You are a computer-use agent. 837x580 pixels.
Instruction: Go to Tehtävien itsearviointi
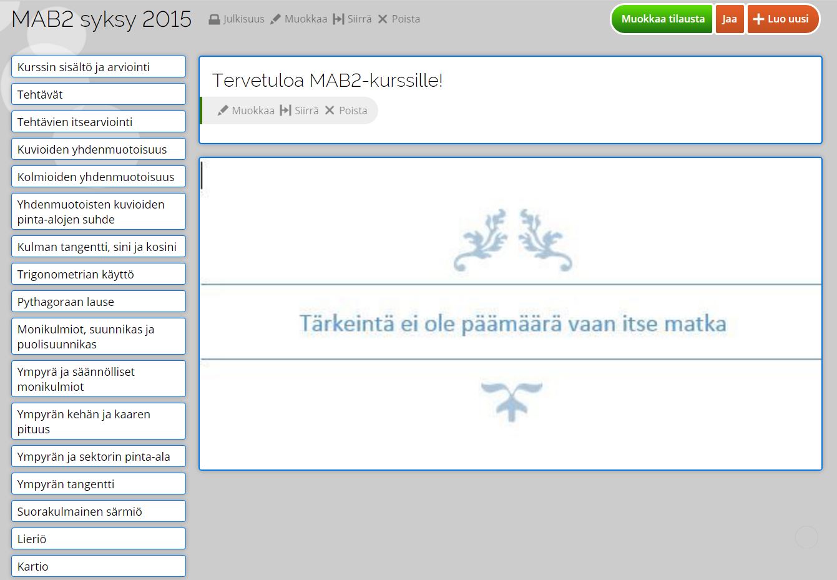click(x=99, y=122)
